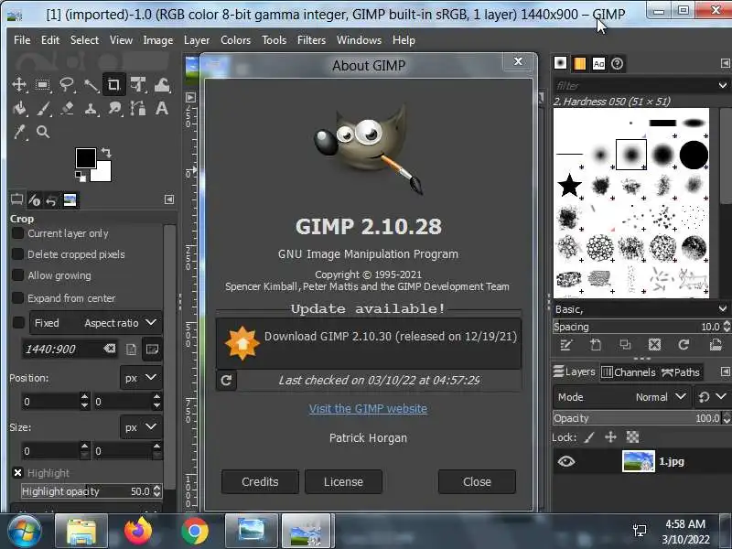The image size is (732, 549).
Task: Select the Smudge tool
Action: [x=113, y=108]
